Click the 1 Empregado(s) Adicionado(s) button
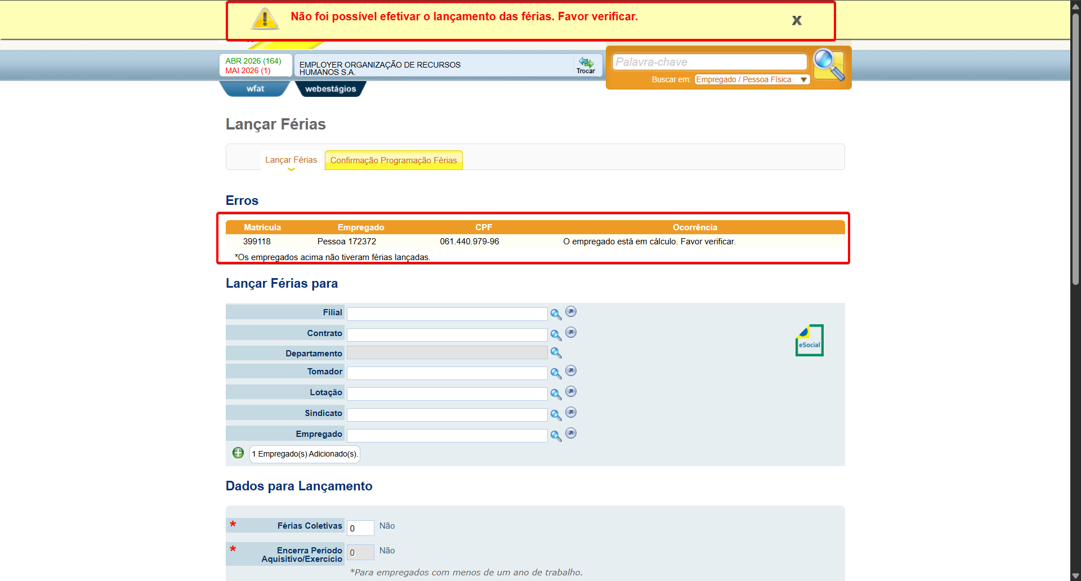 pyautogui.click(x=305, y=454)
